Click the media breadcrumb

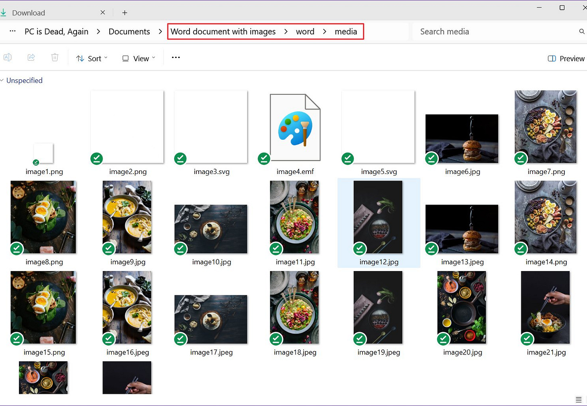[x=346, y=31]
